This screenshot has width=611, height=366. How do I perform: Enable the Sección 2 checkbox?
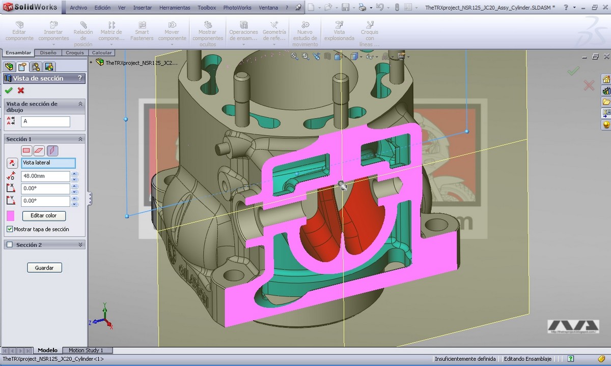(x=9, y=245)
